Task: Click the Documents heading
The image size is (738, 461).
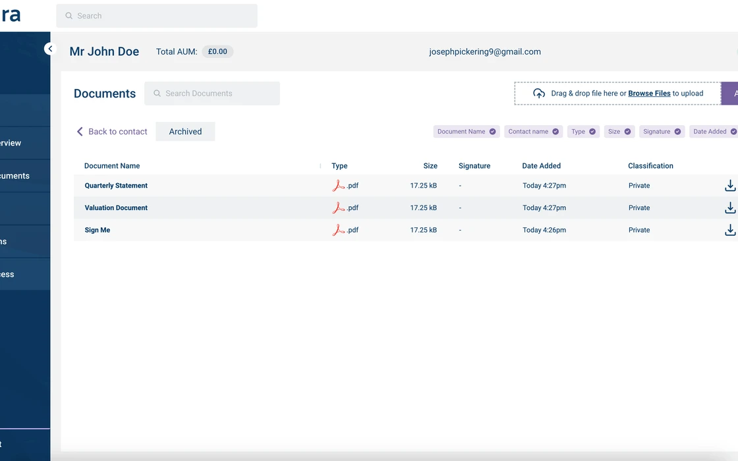Action: click(105, 93)
